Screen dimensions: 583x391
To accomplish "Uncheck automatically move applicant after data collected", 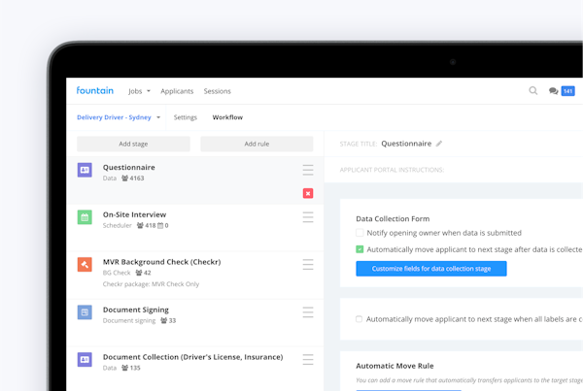I will [x=360, y=249].
